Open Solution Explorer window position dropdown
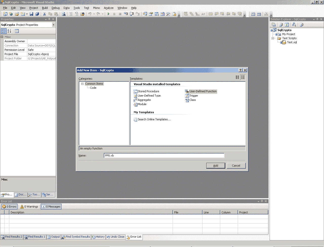The width and height of the screenshot is (324, 247). coord(314,19)
